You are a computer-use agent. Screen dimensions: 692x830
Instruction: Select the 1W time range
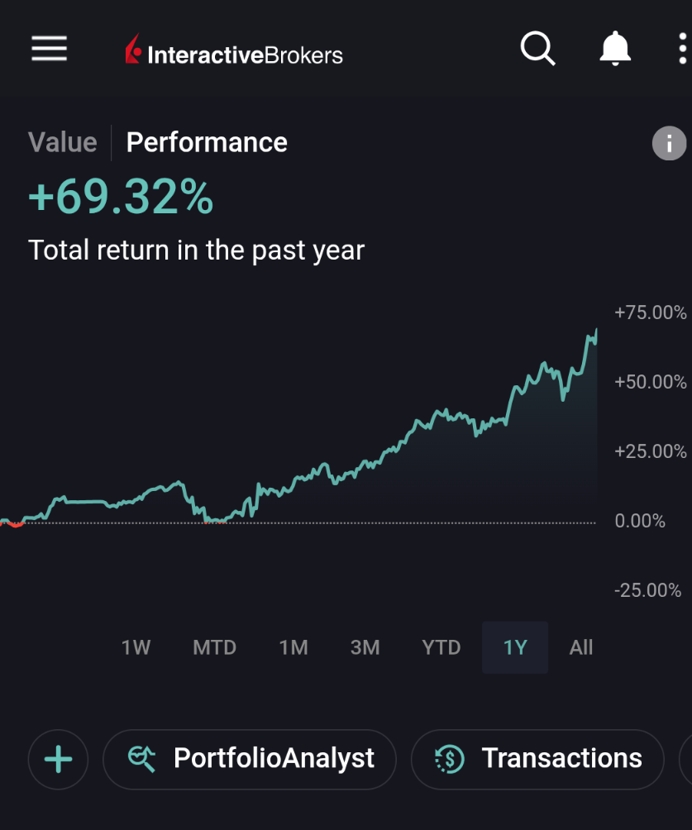click(x=136, y=647)
